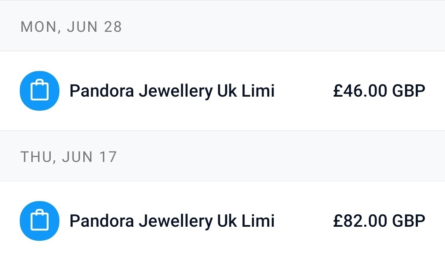View details of the £82.00 Pandora payment
445x254 pixels.
click(223, 218)
